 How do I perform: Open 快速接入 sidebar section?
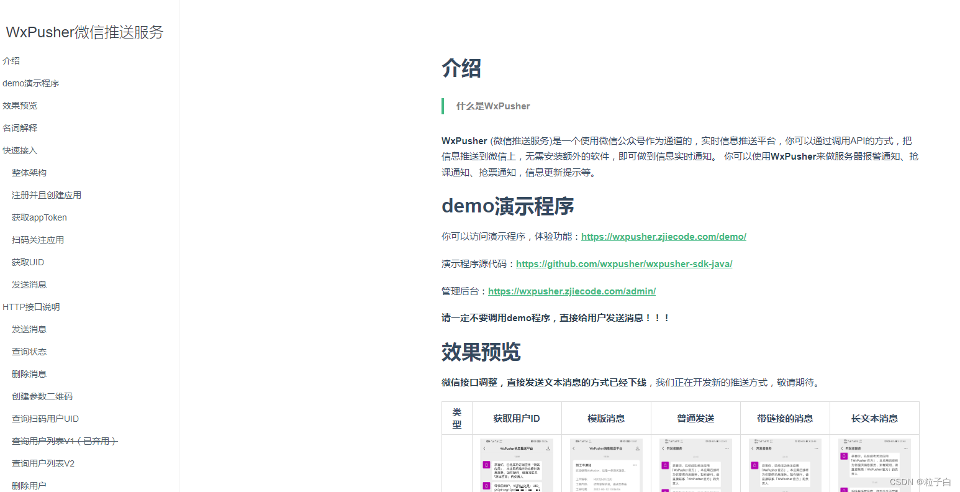click(x=20, y=150)
